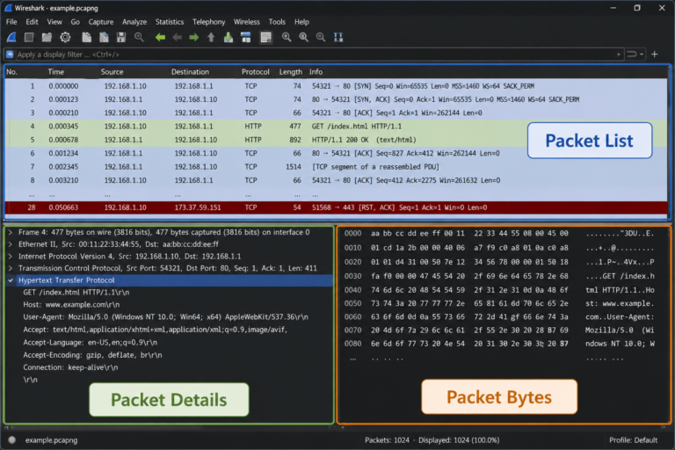The width and height of the screenshot is (675, 450).
Task: Click the shark fin start capture icon
Action: [11, 38]
